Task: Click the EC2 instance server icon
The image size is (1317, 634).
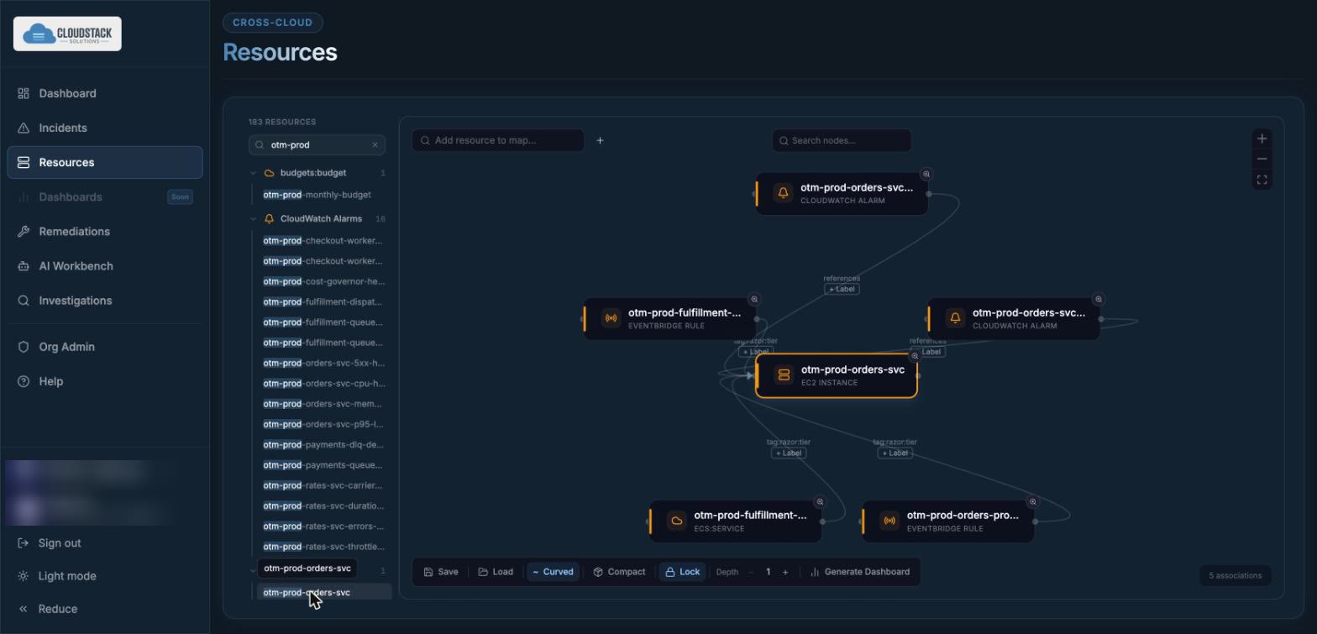Action: (x=784, y=375)
